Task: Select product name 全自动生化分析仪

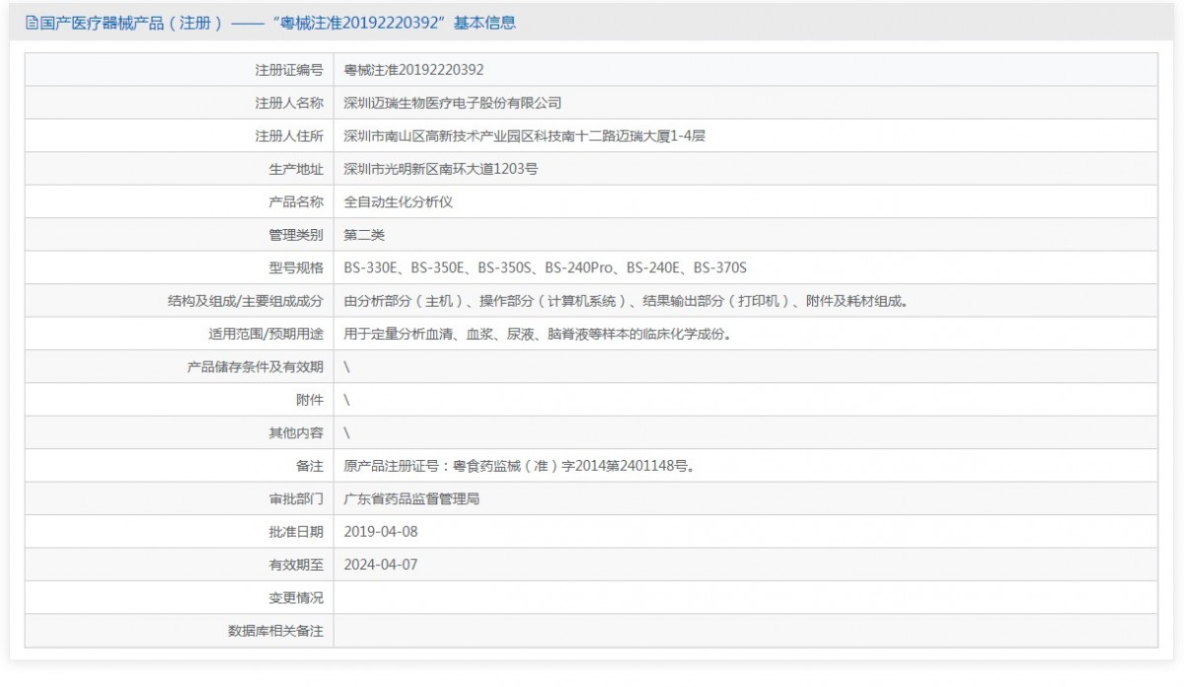Action: [x=397, y=202]
